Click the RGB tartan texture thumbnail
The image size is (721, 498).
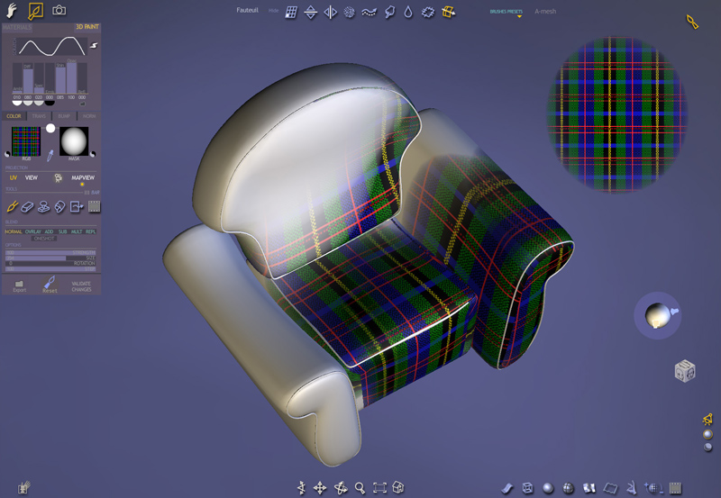[26, 141]
